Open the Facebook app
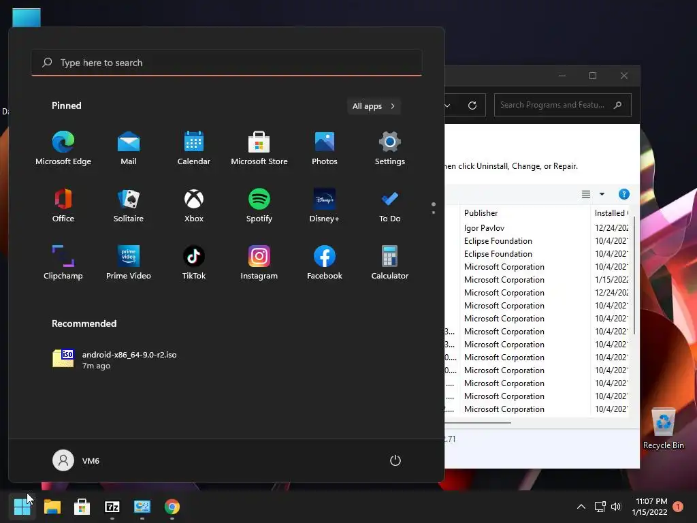Screen dimensions: 697x523 click(325, 262)
